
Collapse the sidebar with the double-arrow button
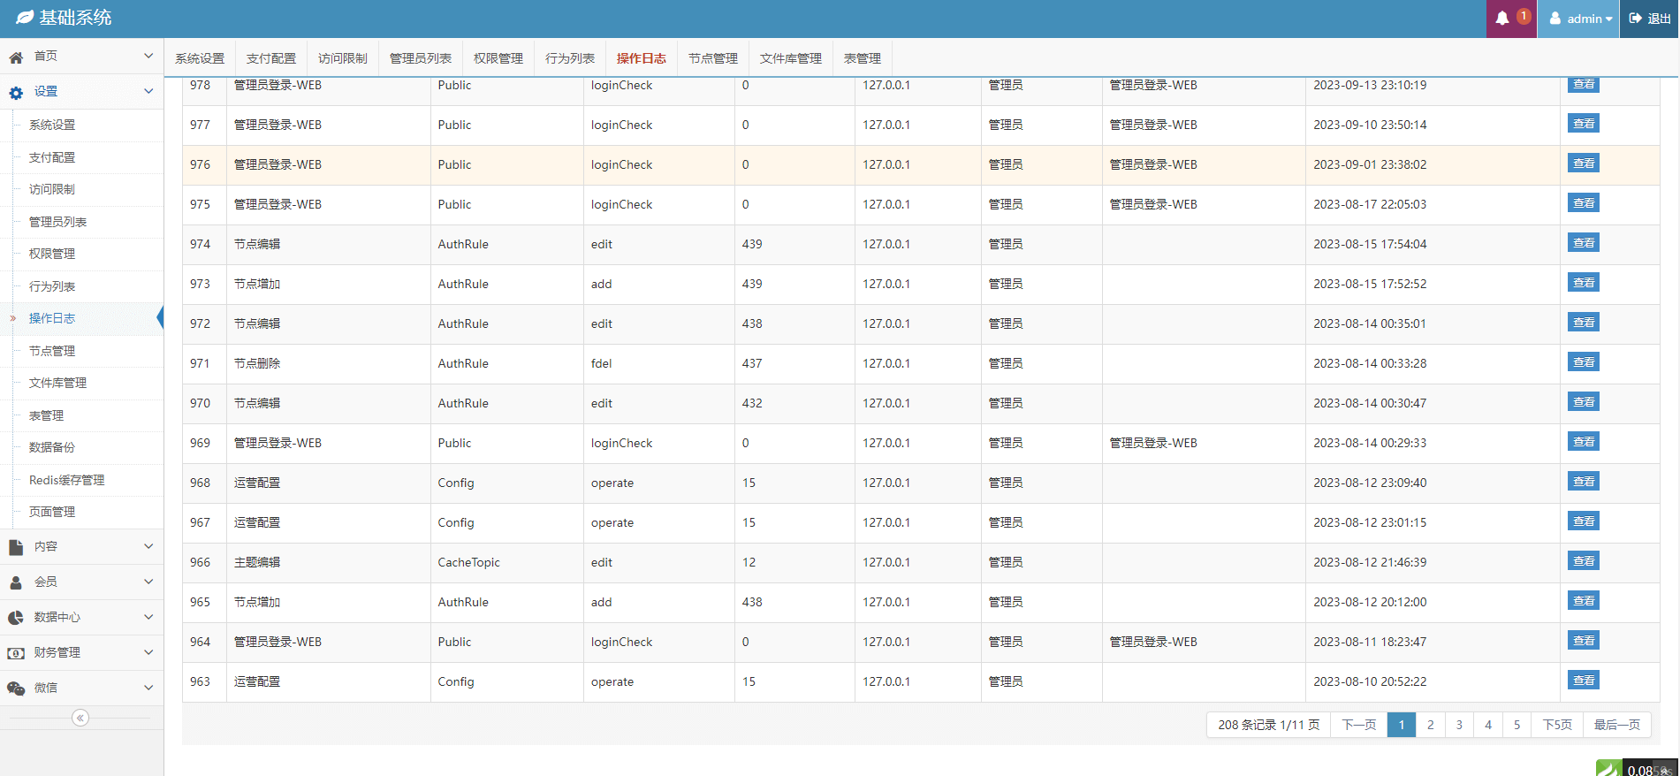tap(80, 718)
